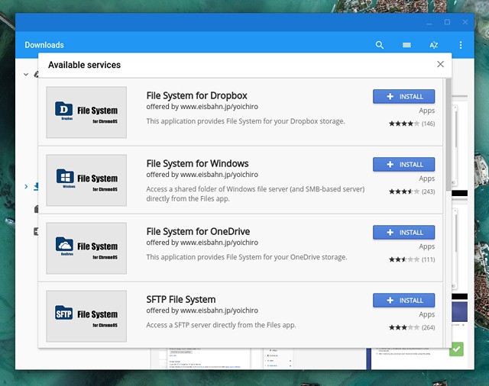The image size is (489, 386).
Task: Click the OneDrive File System thumbnail
Action: click(86, 248)
